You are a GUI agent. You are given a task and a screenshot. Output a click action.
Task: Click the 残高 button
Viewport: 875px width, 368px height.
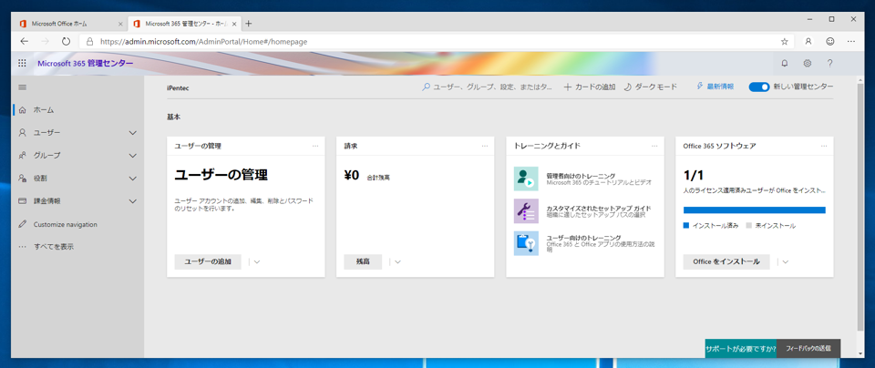(x=363, y=262)
